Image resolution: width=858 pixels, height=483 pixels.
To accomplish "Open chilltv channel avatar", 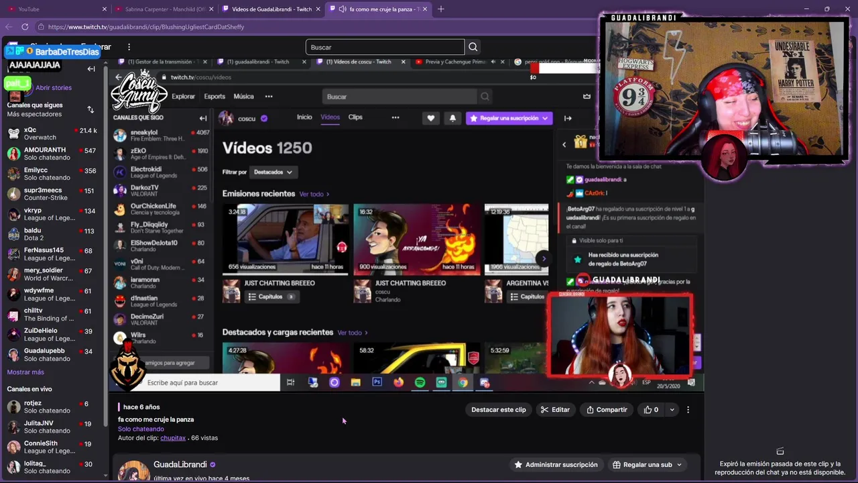I will click(x=13, y=315).
